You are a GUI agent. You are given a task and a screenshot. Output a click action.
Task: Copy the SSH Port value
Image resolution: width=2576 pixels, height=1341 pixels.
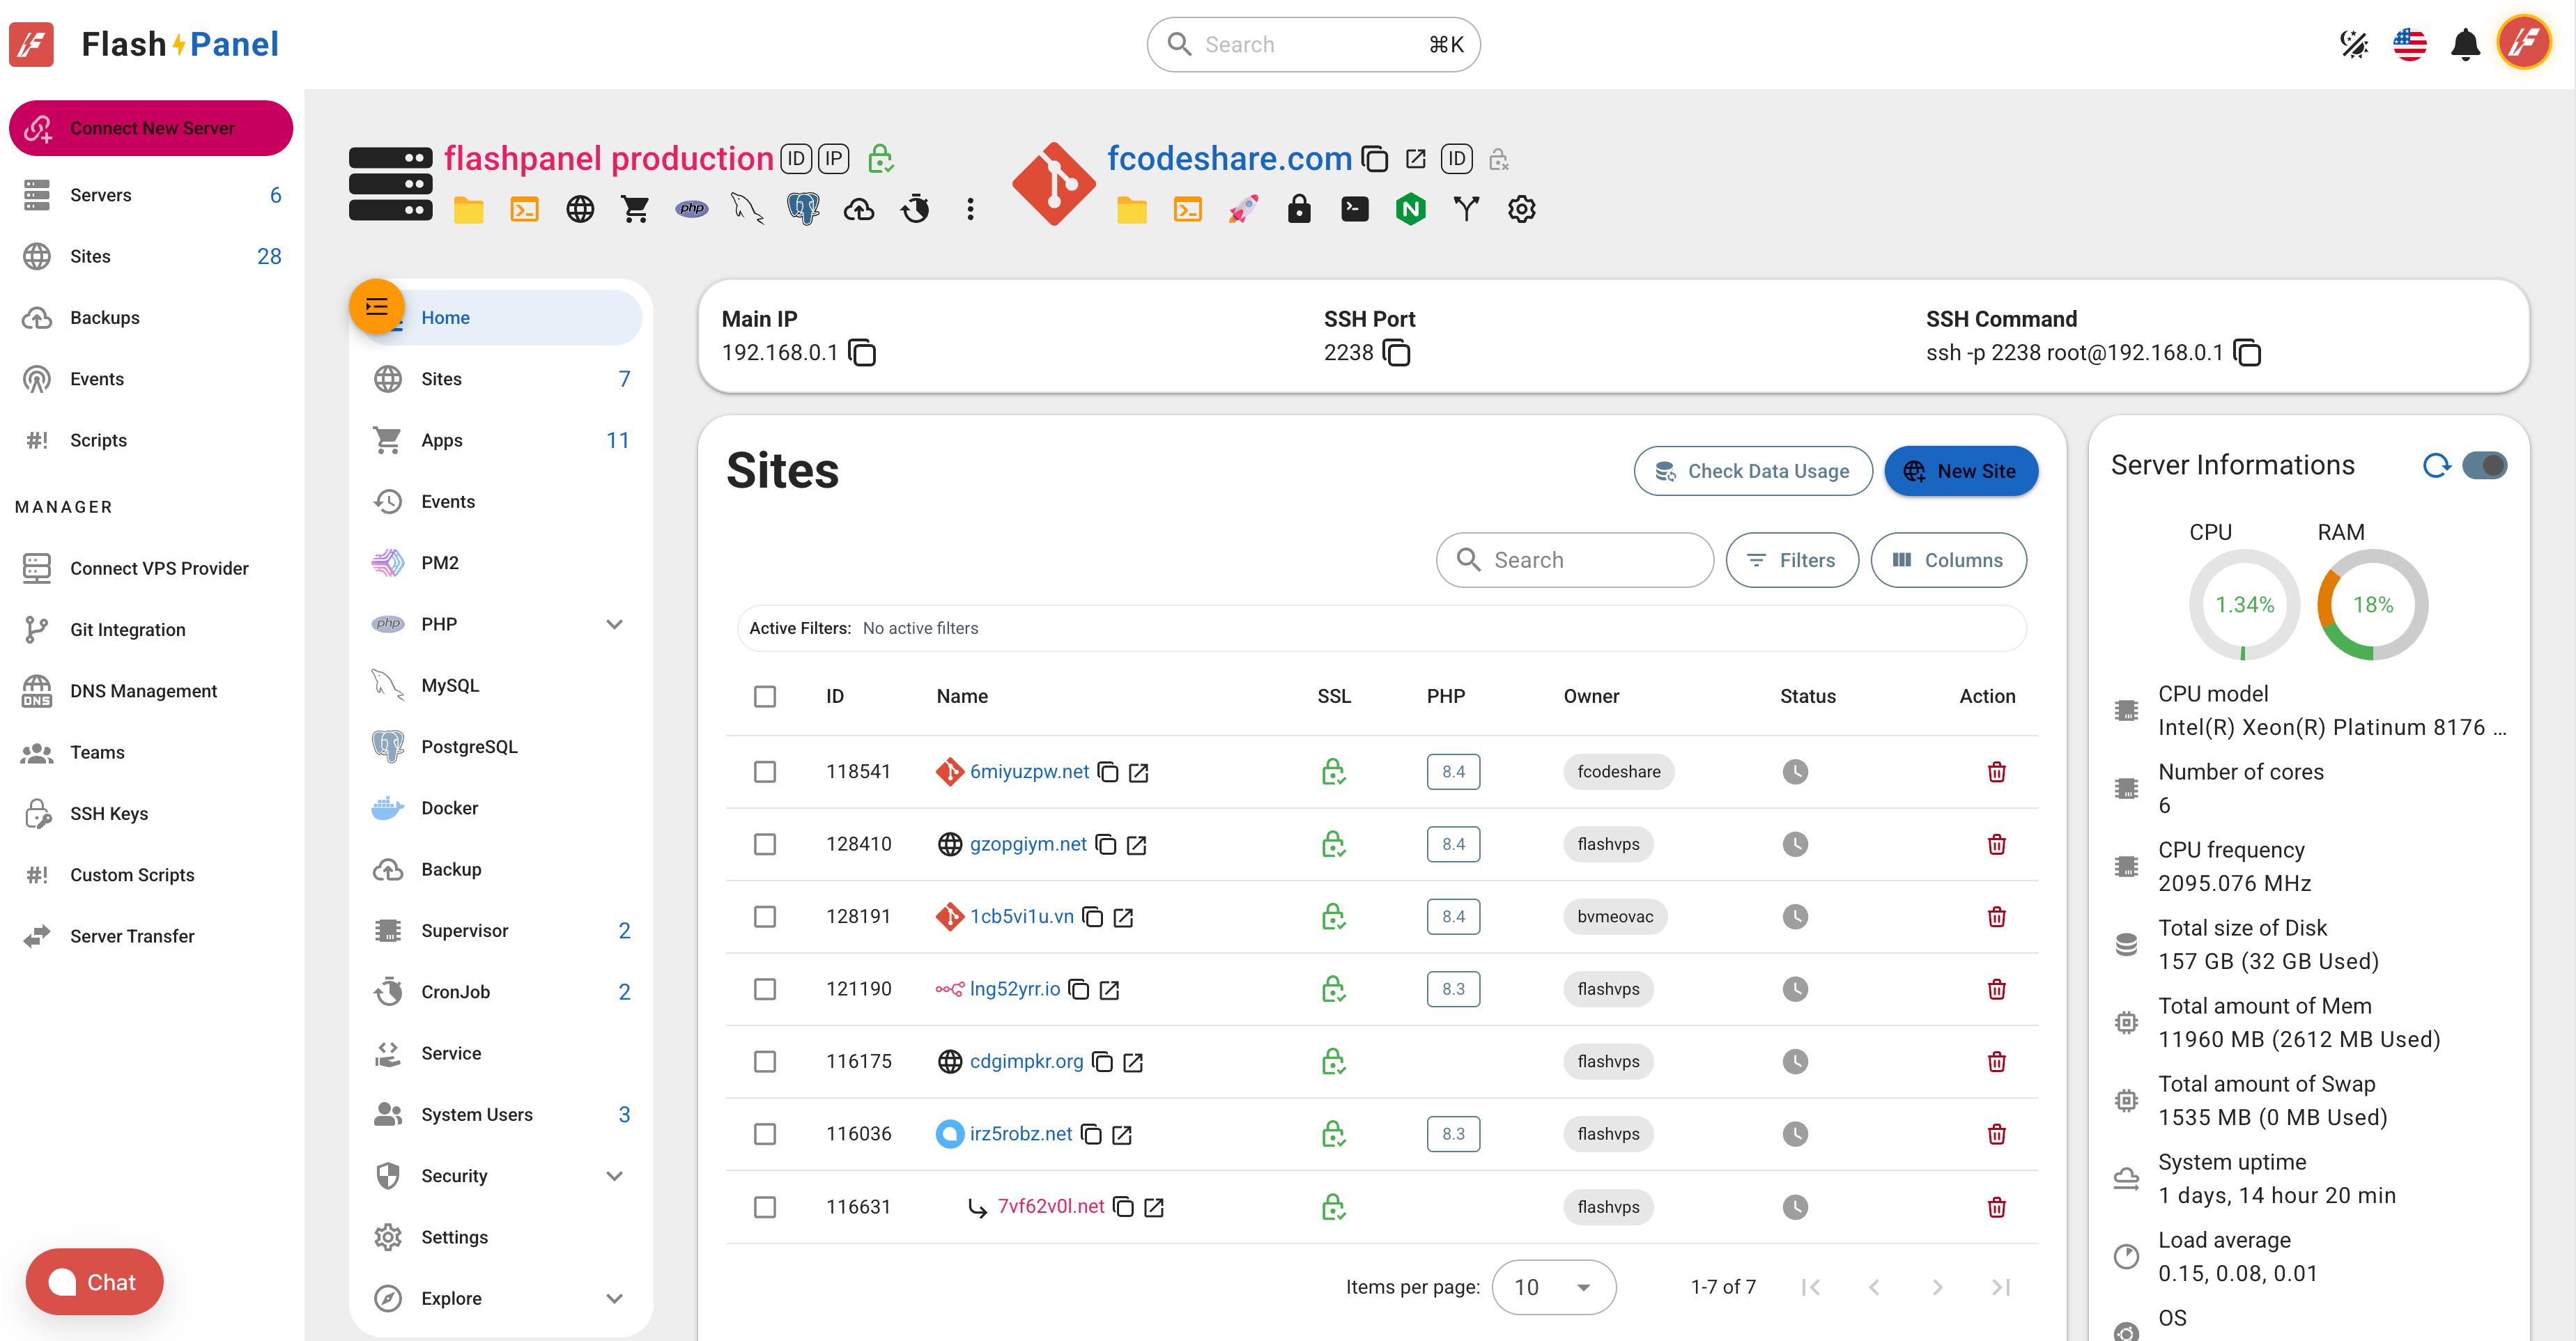click(x=1396, y=353)
